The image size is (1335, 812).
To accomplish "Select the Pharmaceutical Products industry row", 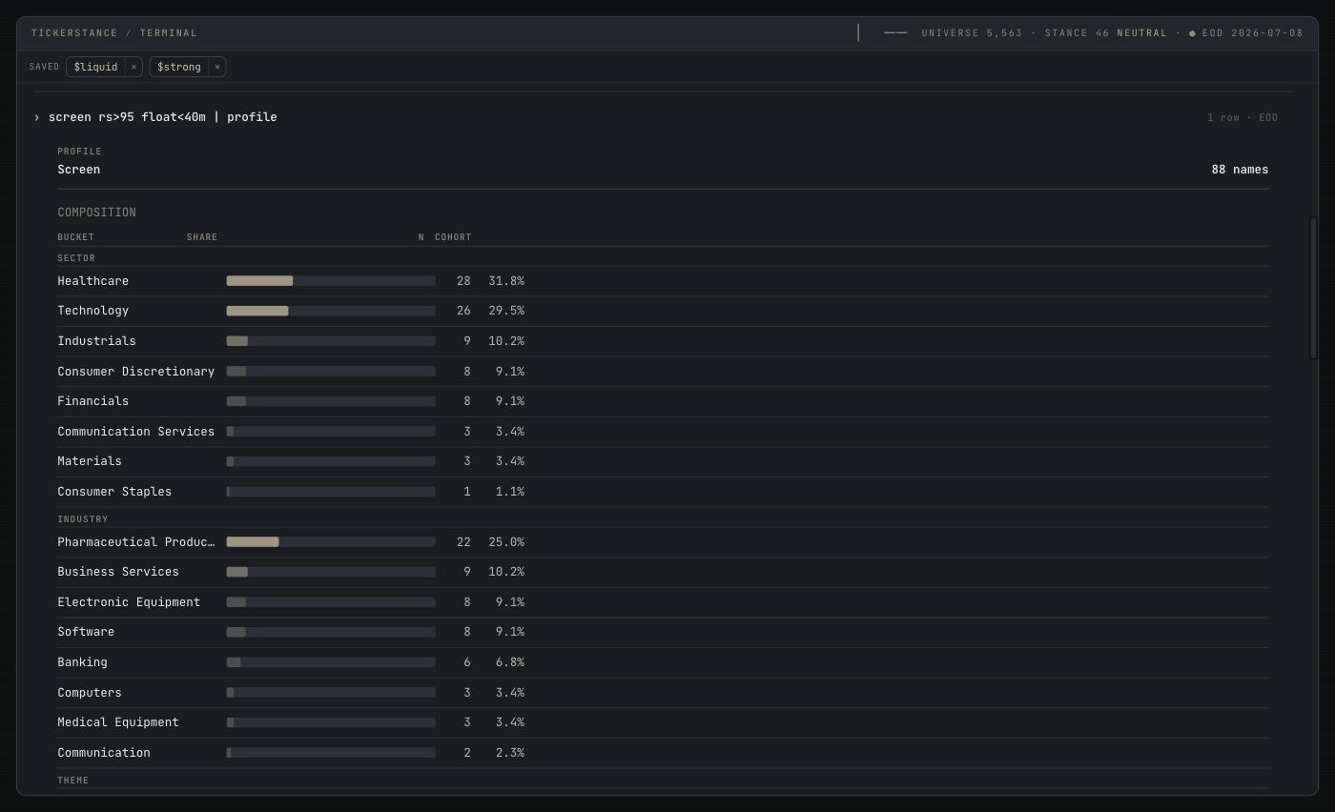I will click(663, 542).
